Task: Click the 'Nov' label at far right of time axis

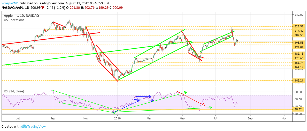Action: (x=283, y=118)
